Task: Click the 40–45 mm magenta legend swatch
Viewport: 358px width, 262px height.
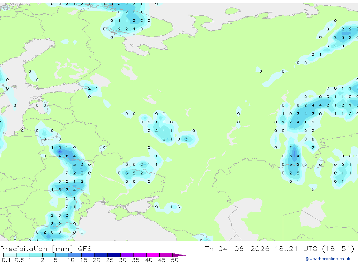Action: [x=153, y=255]
